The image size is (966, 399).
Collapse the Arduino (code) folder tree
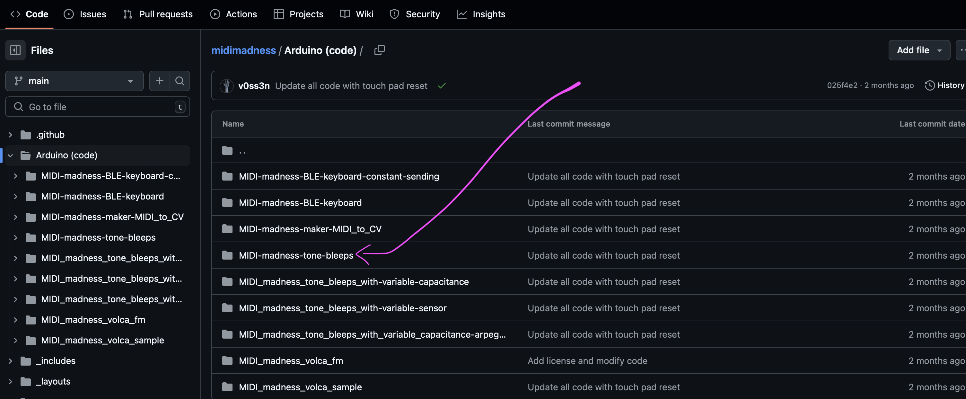[11, 155]
